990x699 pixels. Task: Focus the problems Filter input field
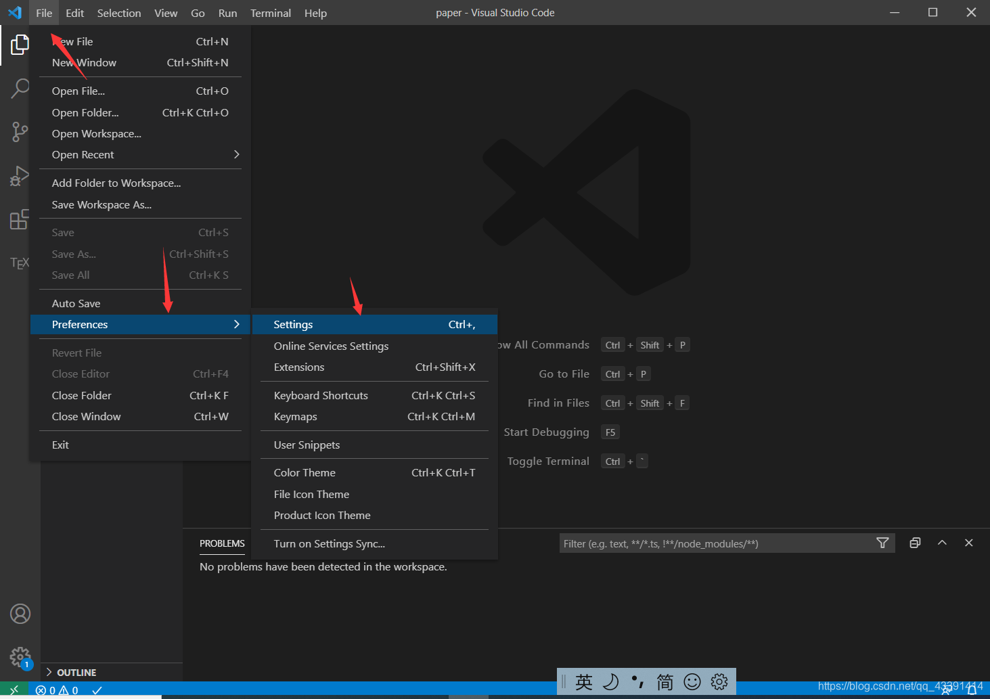717,543
